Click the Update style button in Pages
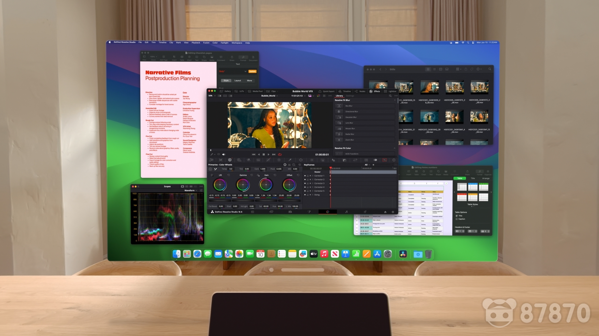599x336 pixels. tap(252, 71)
